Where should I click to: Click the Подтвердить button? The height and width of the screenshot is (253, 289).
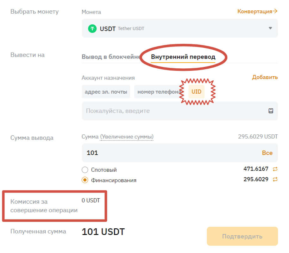(242, 236)
